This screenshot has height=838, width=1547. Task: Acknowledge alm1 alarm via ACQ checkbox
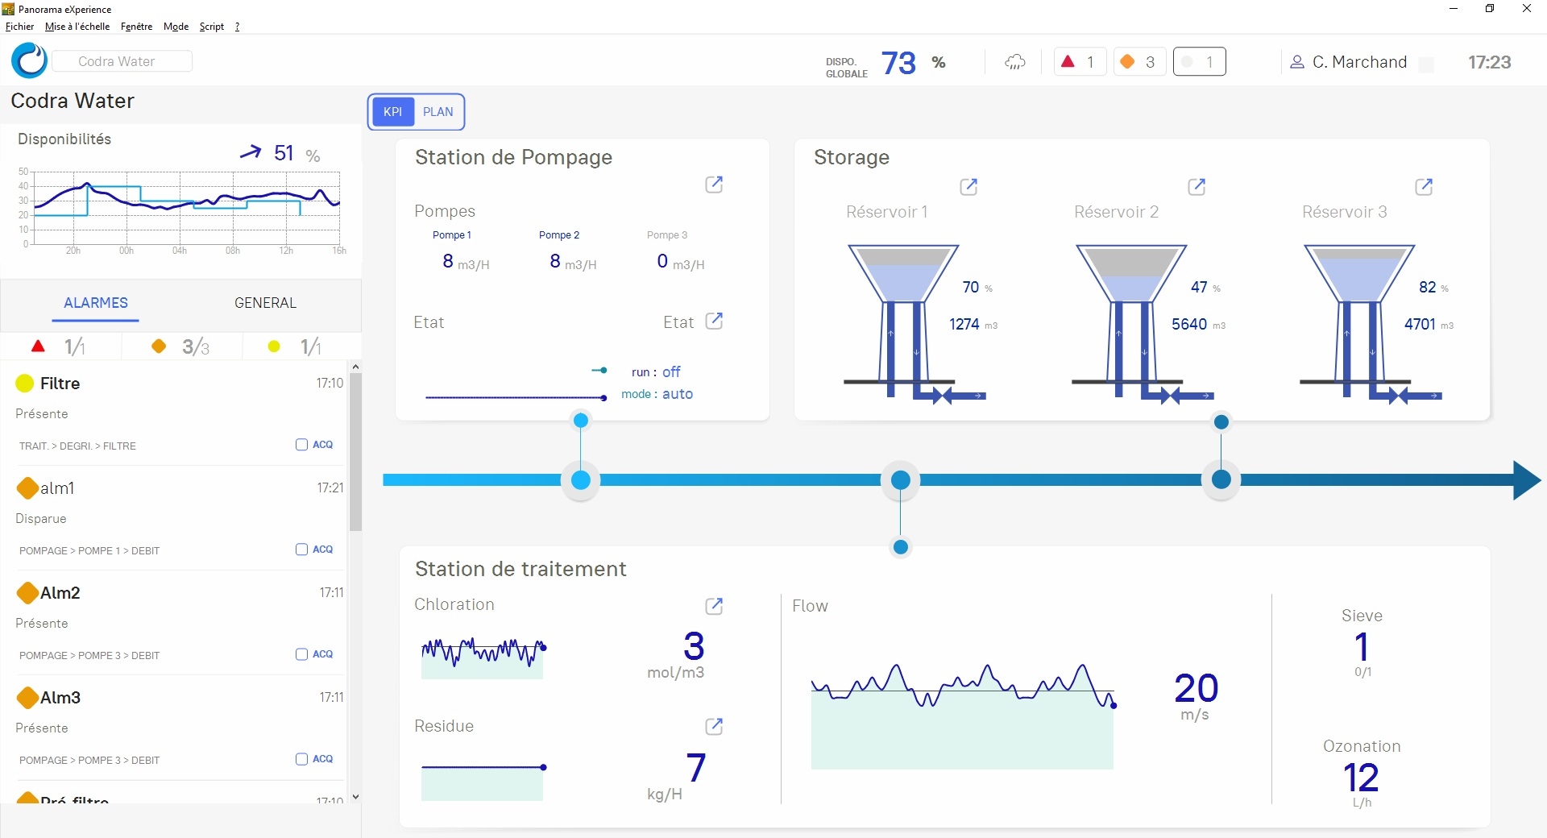tap(302, 550)
